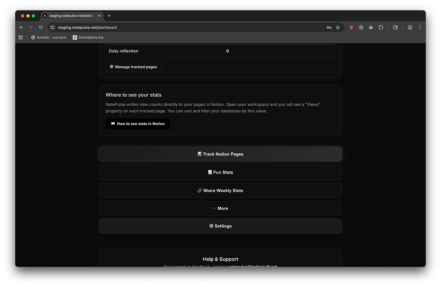Open the circular target extension icon
Viewport: 441px width, 287px height.
[x=361, y=27]
